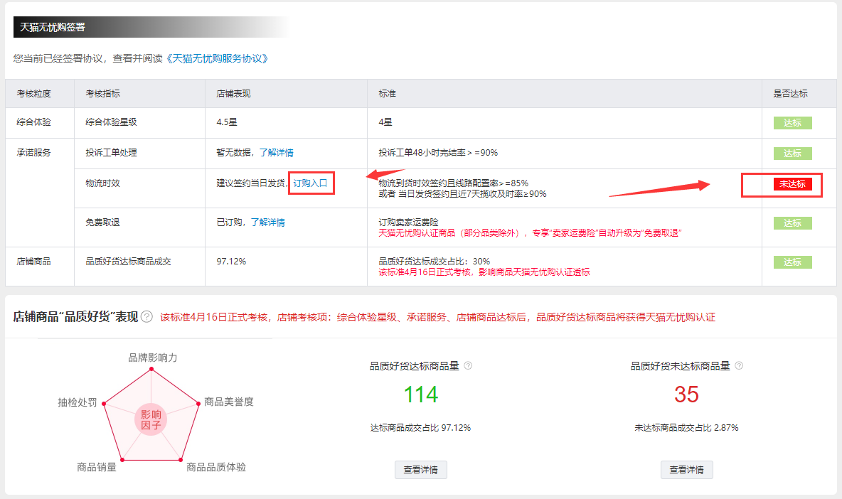Click the 投诉工单48小时完结率>=90% standard text
Image resolution: width=842 pixels, height=499 pixels.
click(x=438, y=153)
